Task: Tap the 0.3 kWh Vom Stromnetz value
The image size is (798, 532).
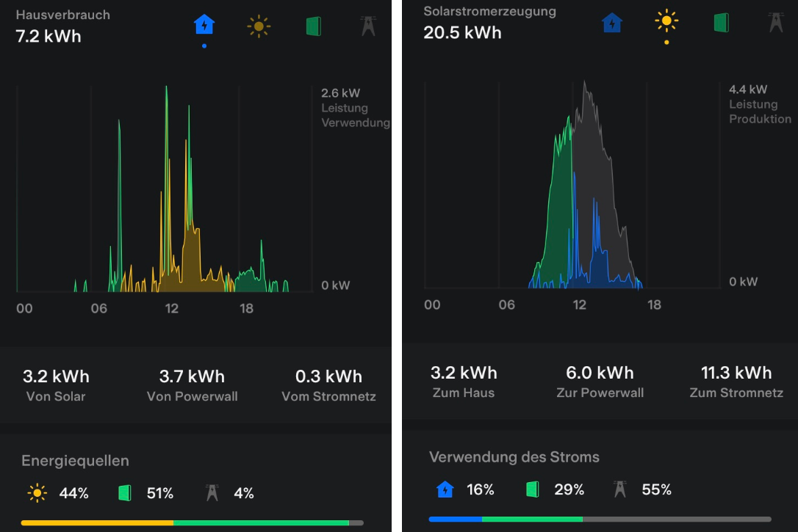Action: pos(328,377)
